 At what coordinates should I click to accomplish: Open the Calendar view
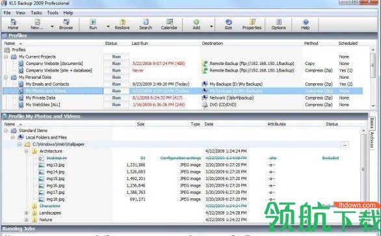(169, 25)
